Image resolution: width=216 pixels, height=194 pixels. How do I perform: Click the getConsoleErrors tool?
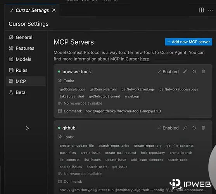103,89
